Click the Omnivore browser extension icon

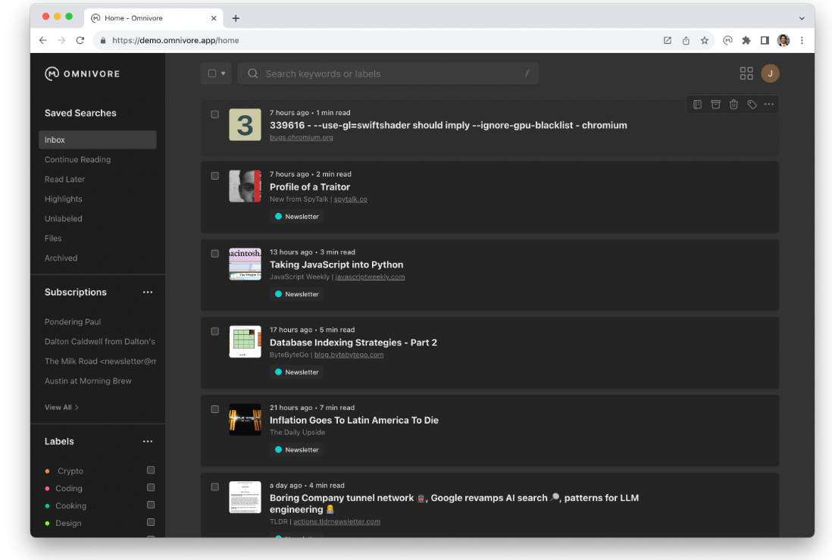[727, 40]
